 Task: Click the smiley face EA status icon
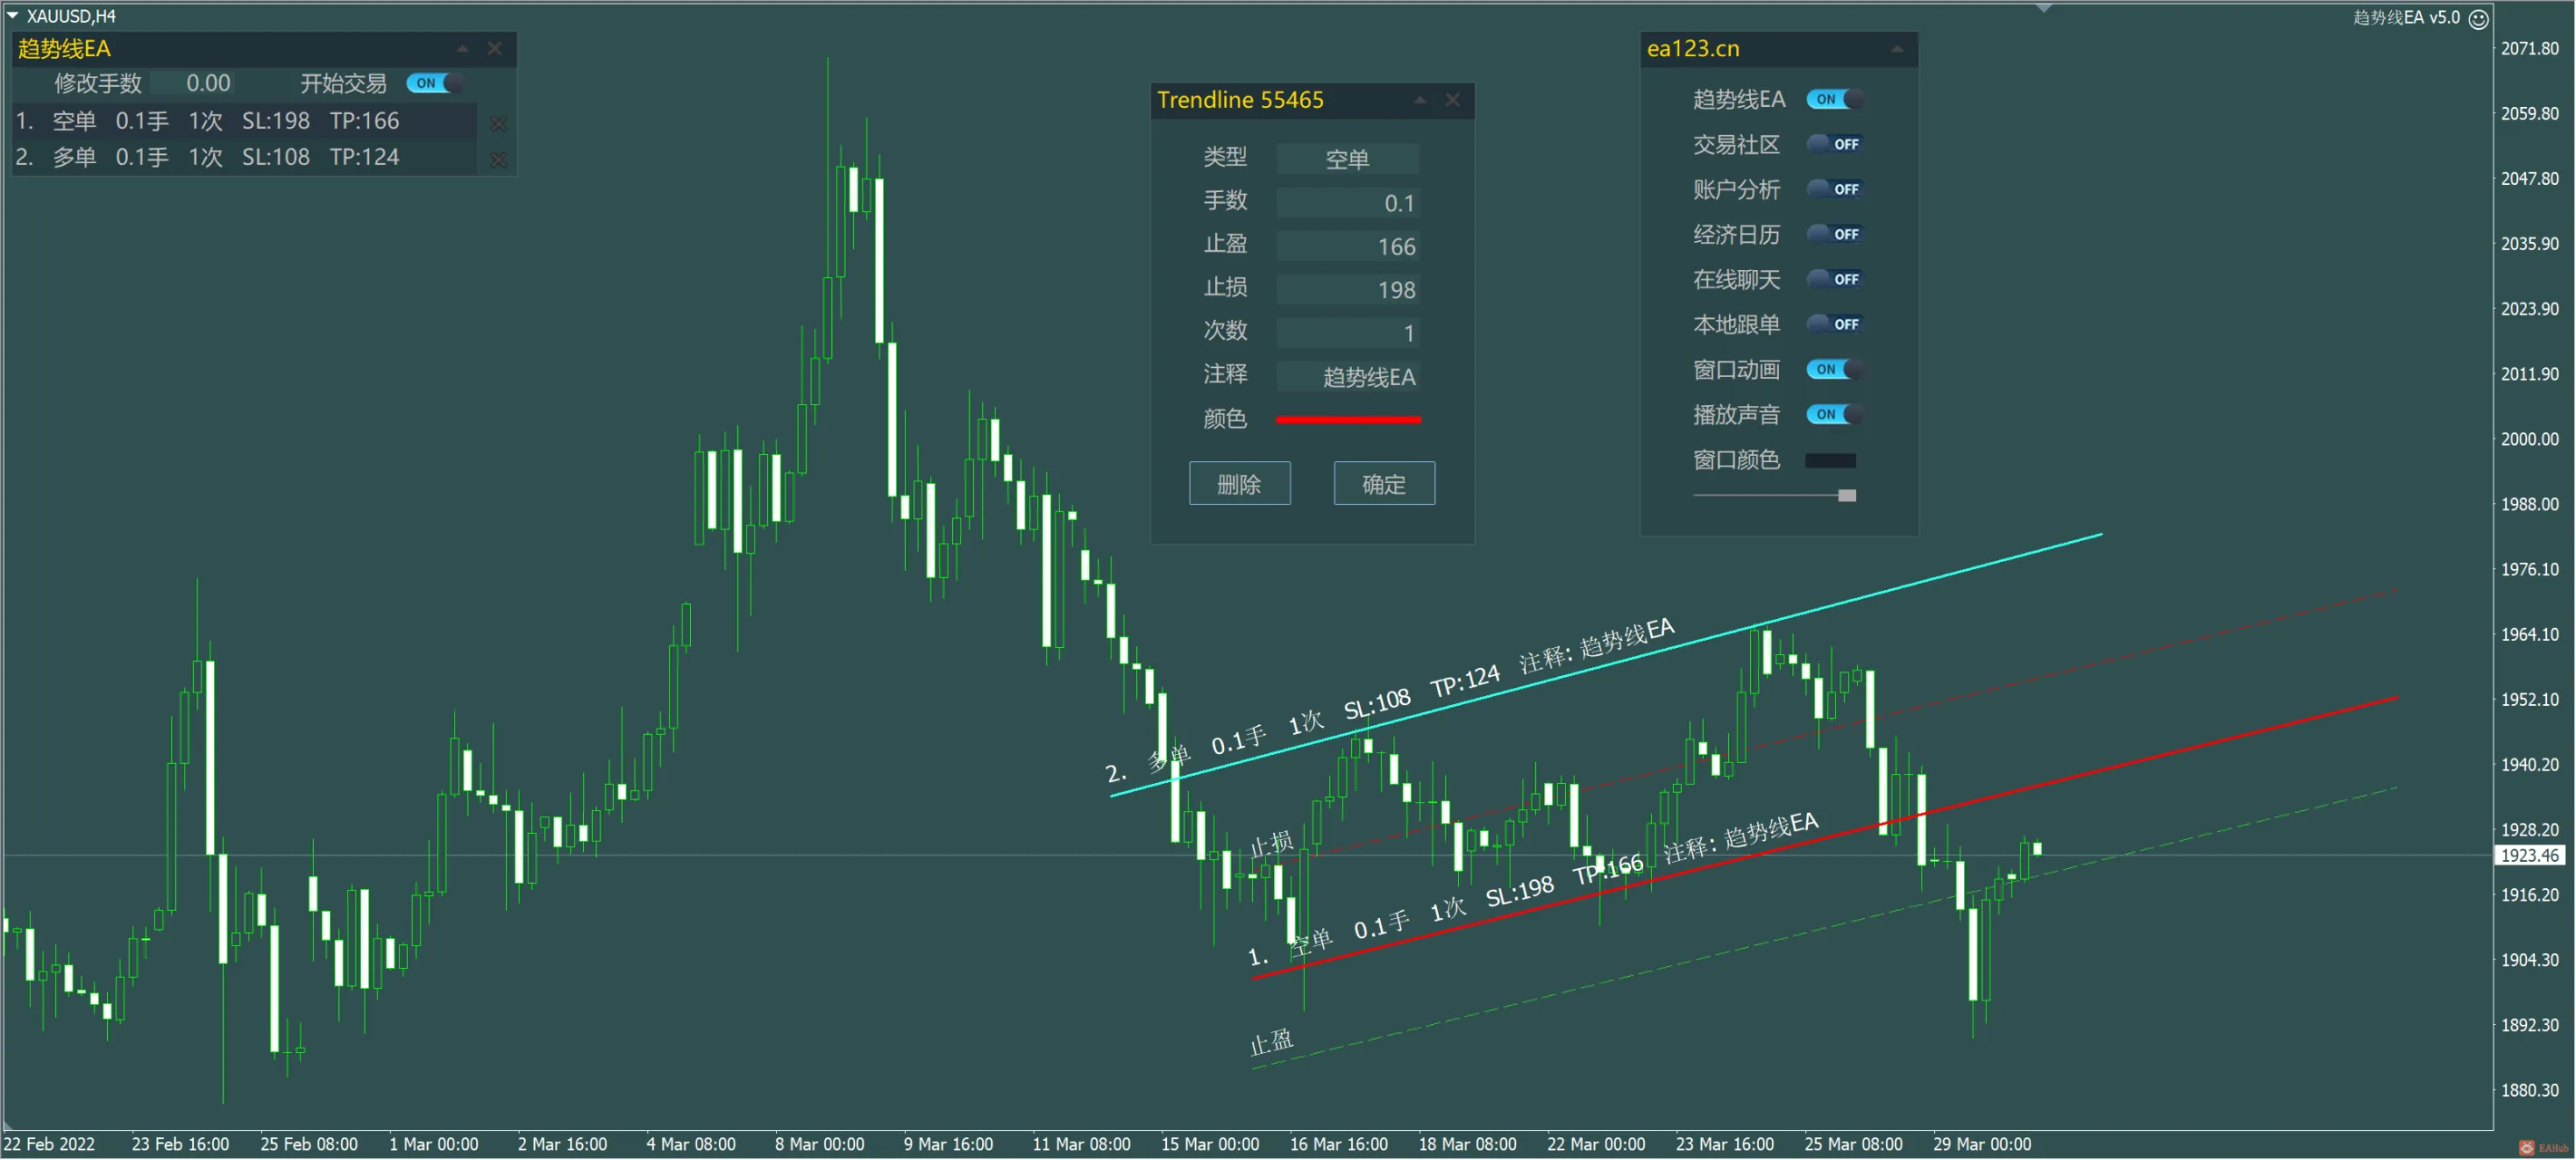point(2478,18)
